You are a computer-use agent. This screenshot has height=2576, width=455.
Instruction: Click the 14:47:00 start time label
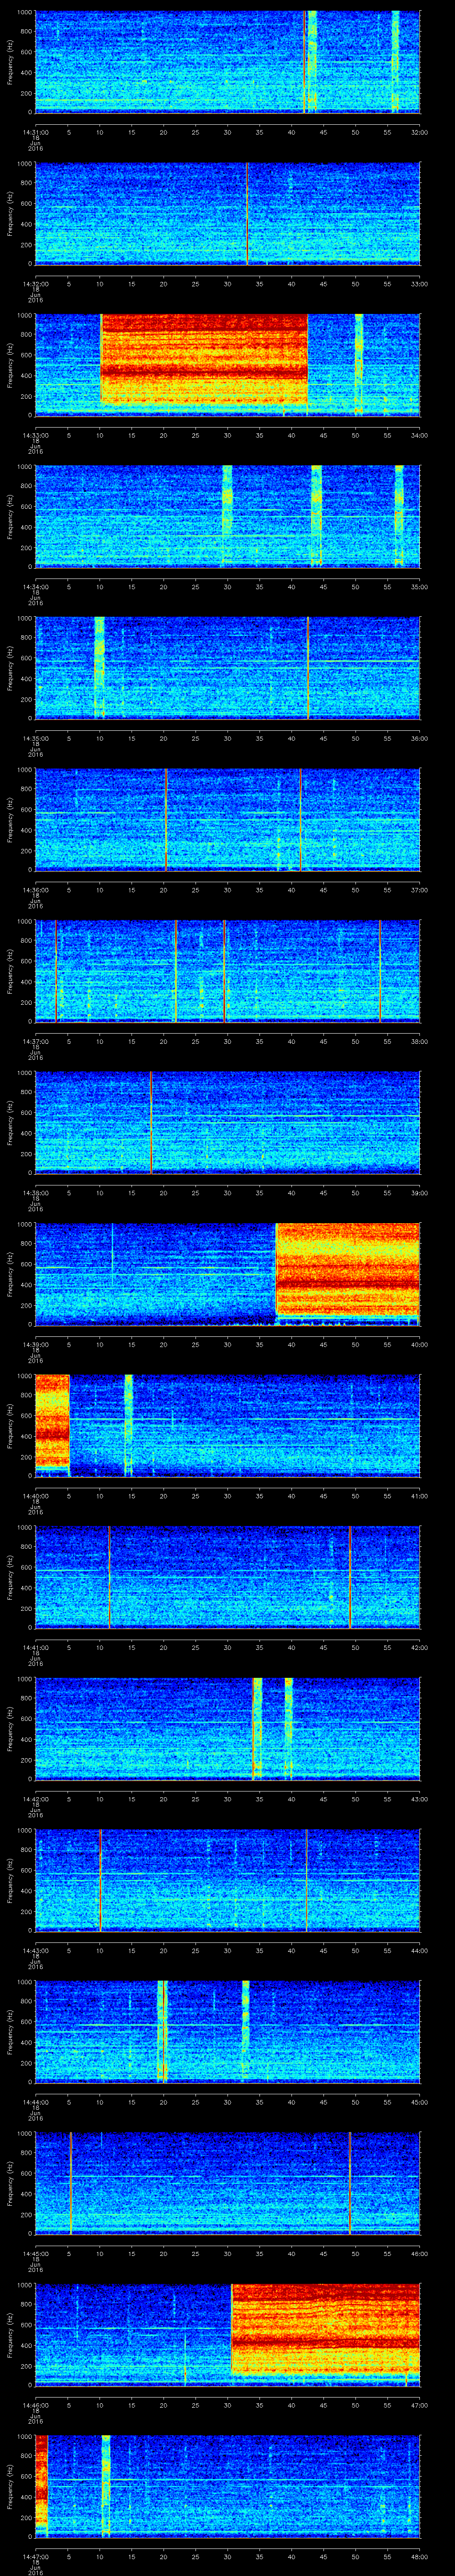click(35, 2557)
